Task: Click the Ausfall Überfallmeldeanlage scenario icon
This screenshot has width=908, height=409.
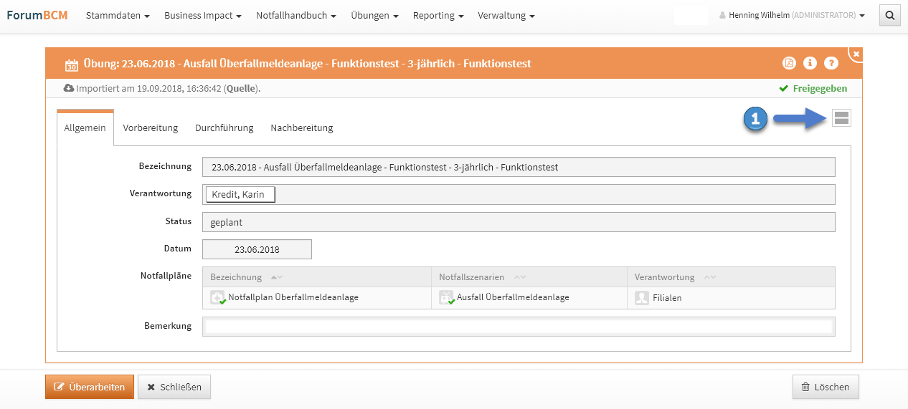Action: [x=446, y=297]
